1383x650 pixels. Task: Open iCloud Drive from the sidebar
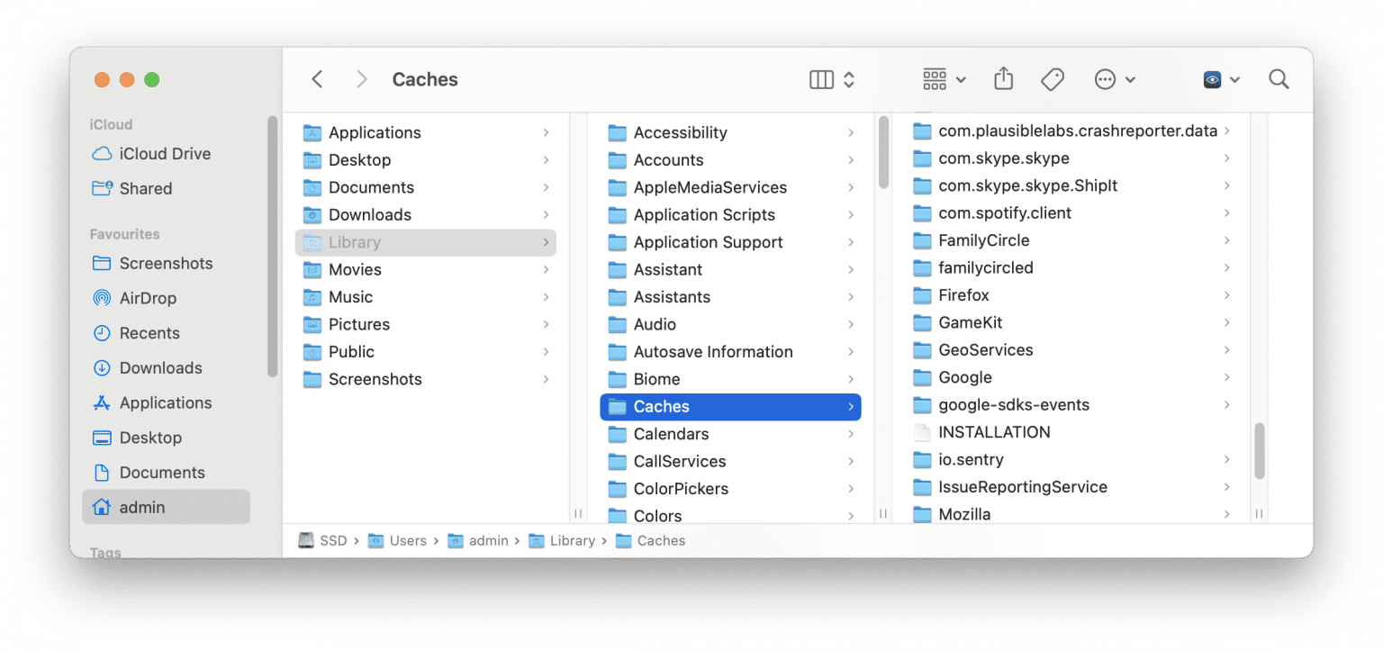pyautogui.click(x=160, y=153)
